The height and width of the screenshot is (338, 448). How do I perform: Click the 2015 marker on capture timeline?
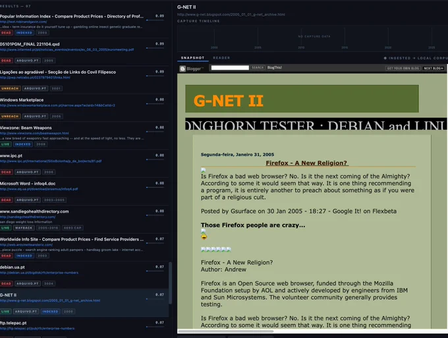[345, 47]
